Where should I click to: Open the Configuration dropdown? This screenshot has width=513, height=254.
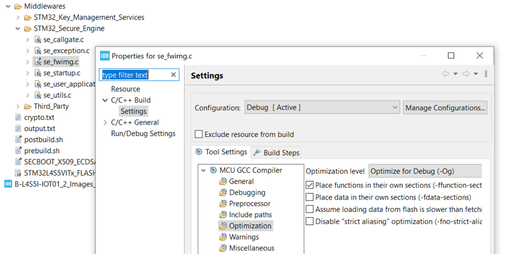click(322, 108)
